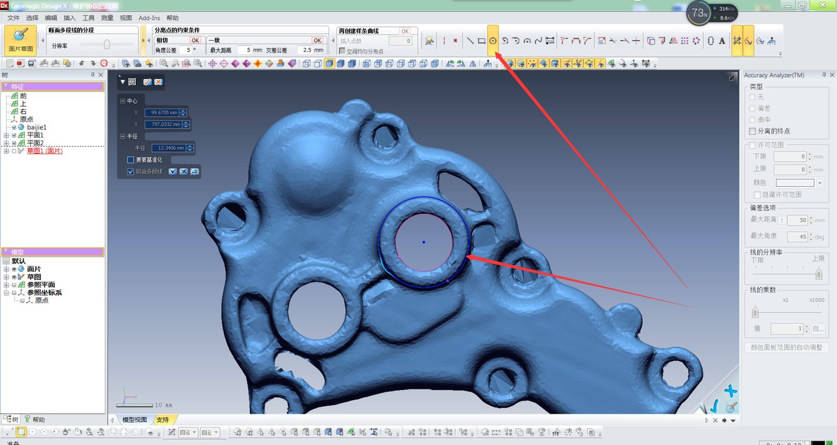837x445 pixels.
Task: Select the highlighted shaded display cube
Action: point(329,63)
